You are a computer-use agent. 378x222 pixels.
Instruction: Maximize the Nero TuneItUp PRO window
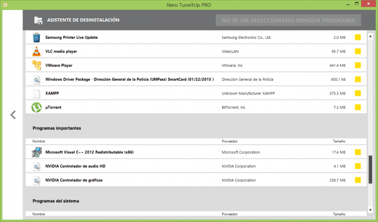[357, 4]
